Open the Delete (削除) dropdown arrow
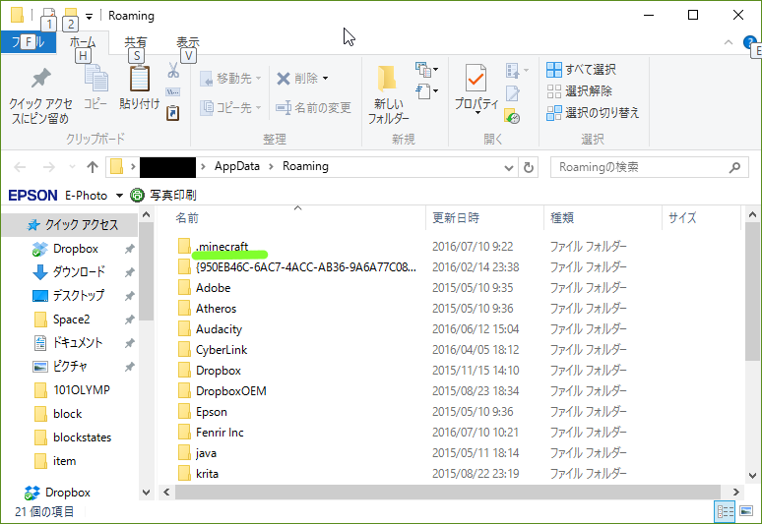This screenshot has height=524, width=762. [x=325, y=78]
